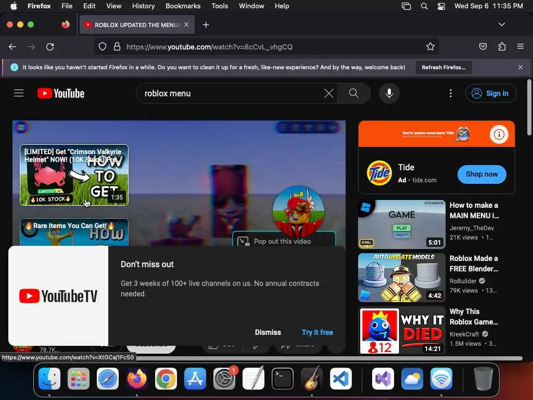Image resolution: width=533 pixels, height=400 pixels.
Task: Open the Firefox File menu
Action: tap(67, 6)
